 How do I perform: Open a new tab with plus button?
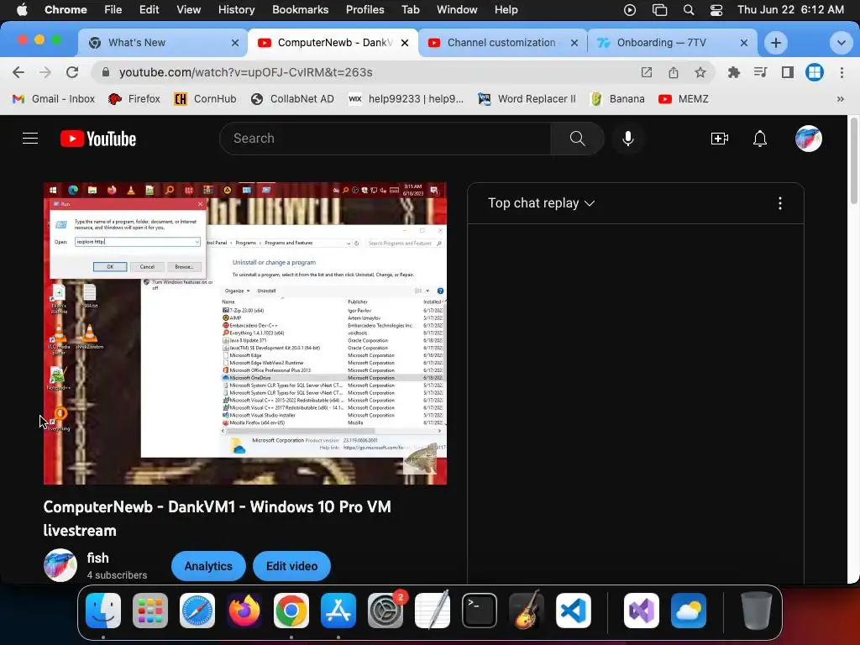pos(775,43)
